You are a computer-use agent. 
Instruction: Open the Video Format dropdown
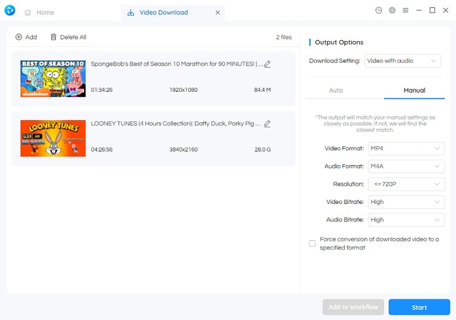pos(406,149)
